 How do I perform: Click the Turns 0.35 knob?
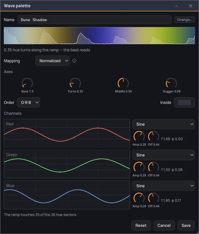tap(75, 83)
